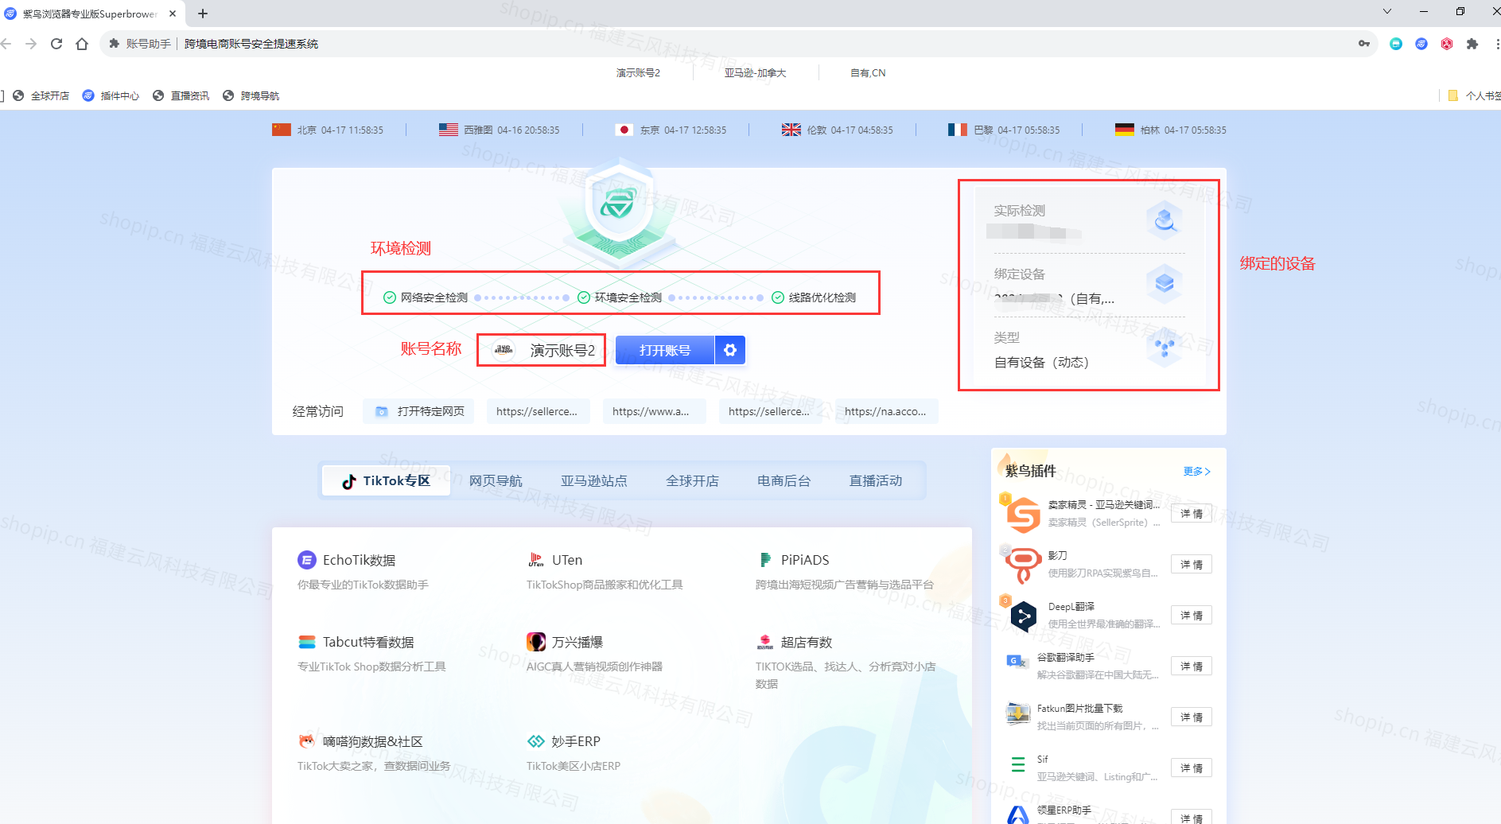Select 自有,CN in the top bar
1501x824 pixels.
pos(868,72)
